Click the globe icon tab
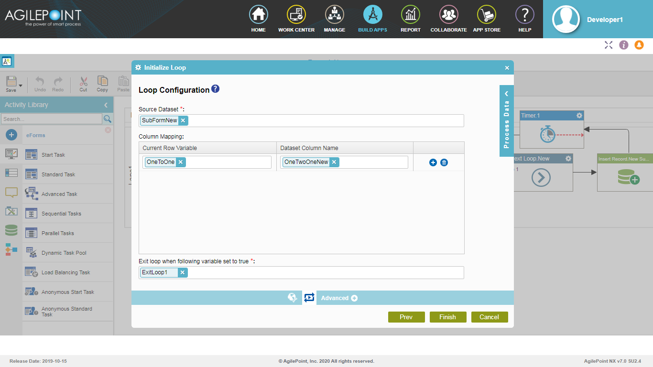 tap(292, 298)
